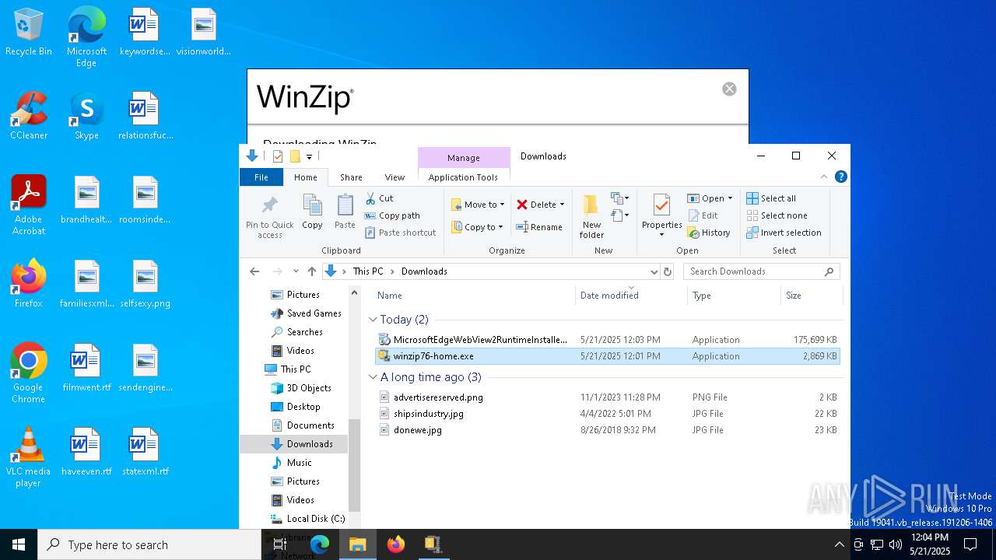Click Select all
996x560 pixels.
[x=771, y=198]
